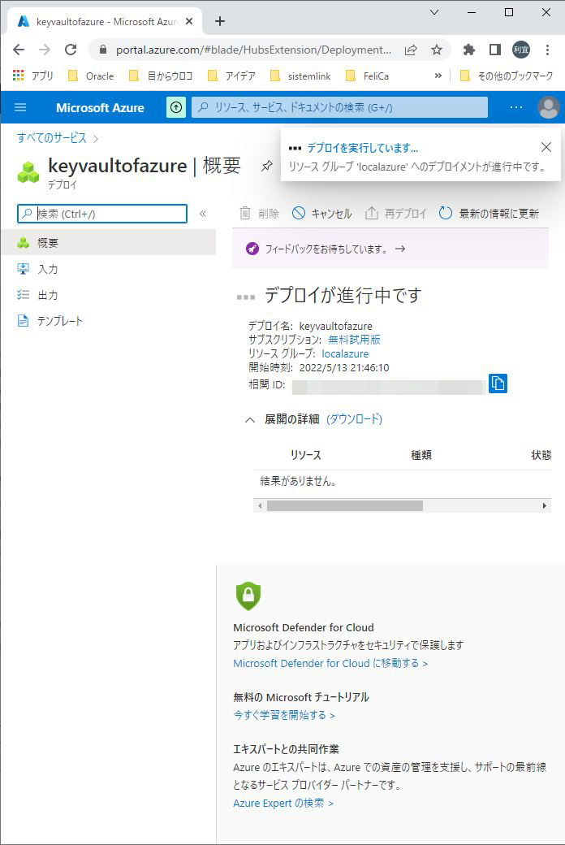Open the 無料試用版 subscription link
The width and height of the screenshot is (565, 845).
click(355, 340)
